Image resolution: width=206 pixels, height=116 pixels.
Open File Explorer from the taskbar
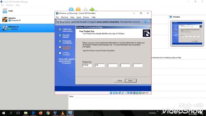point(26,113)
